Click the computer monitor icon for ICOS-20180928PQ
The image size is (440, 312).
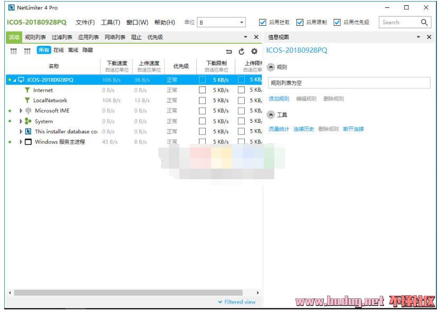click(x=21, y=80)
